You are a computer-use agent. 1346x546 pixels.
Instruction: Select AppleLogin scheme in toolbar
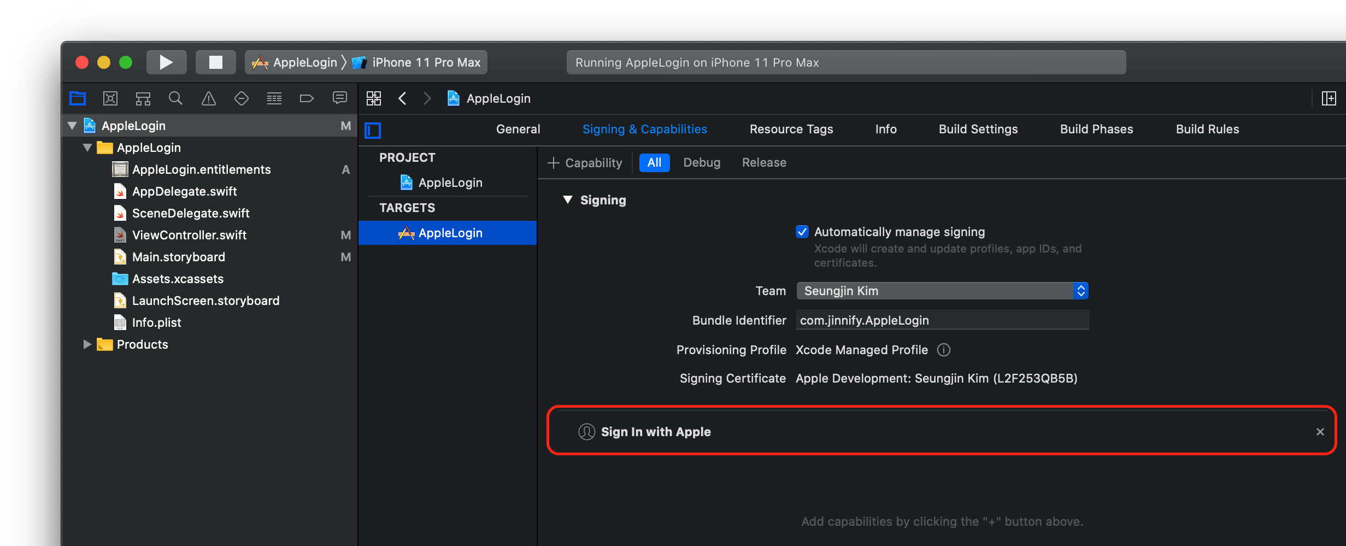[295, 62]
